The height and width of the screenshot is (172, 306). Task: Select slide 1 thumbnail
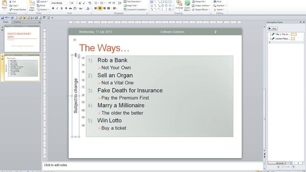tap(22, 39)
